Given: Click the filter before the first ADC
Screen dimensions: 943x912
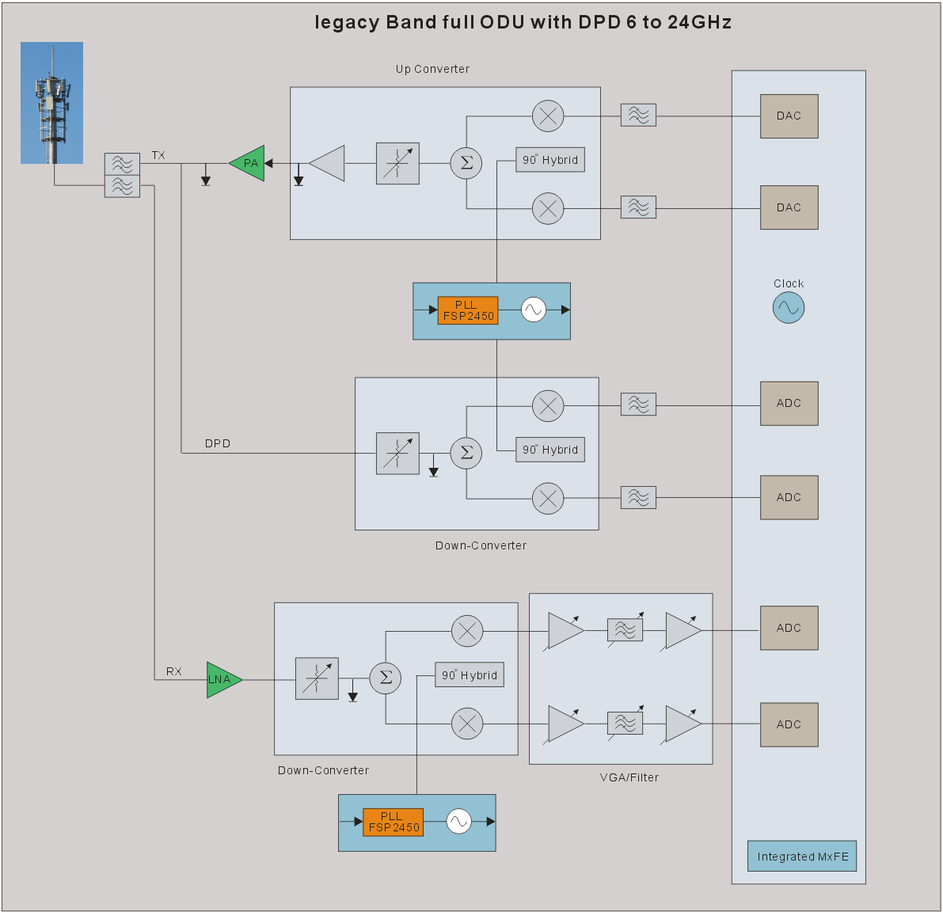Looking at the screenshot, I should click(x=638, y=405).
